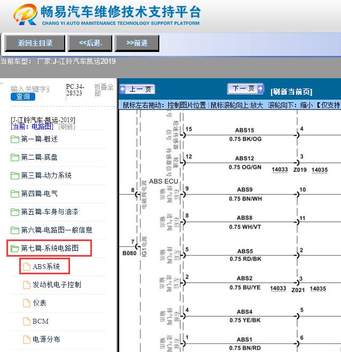Click the folder icon beside 第五篇-车身与油漆
341x352 pixels.
coord(15,212)
